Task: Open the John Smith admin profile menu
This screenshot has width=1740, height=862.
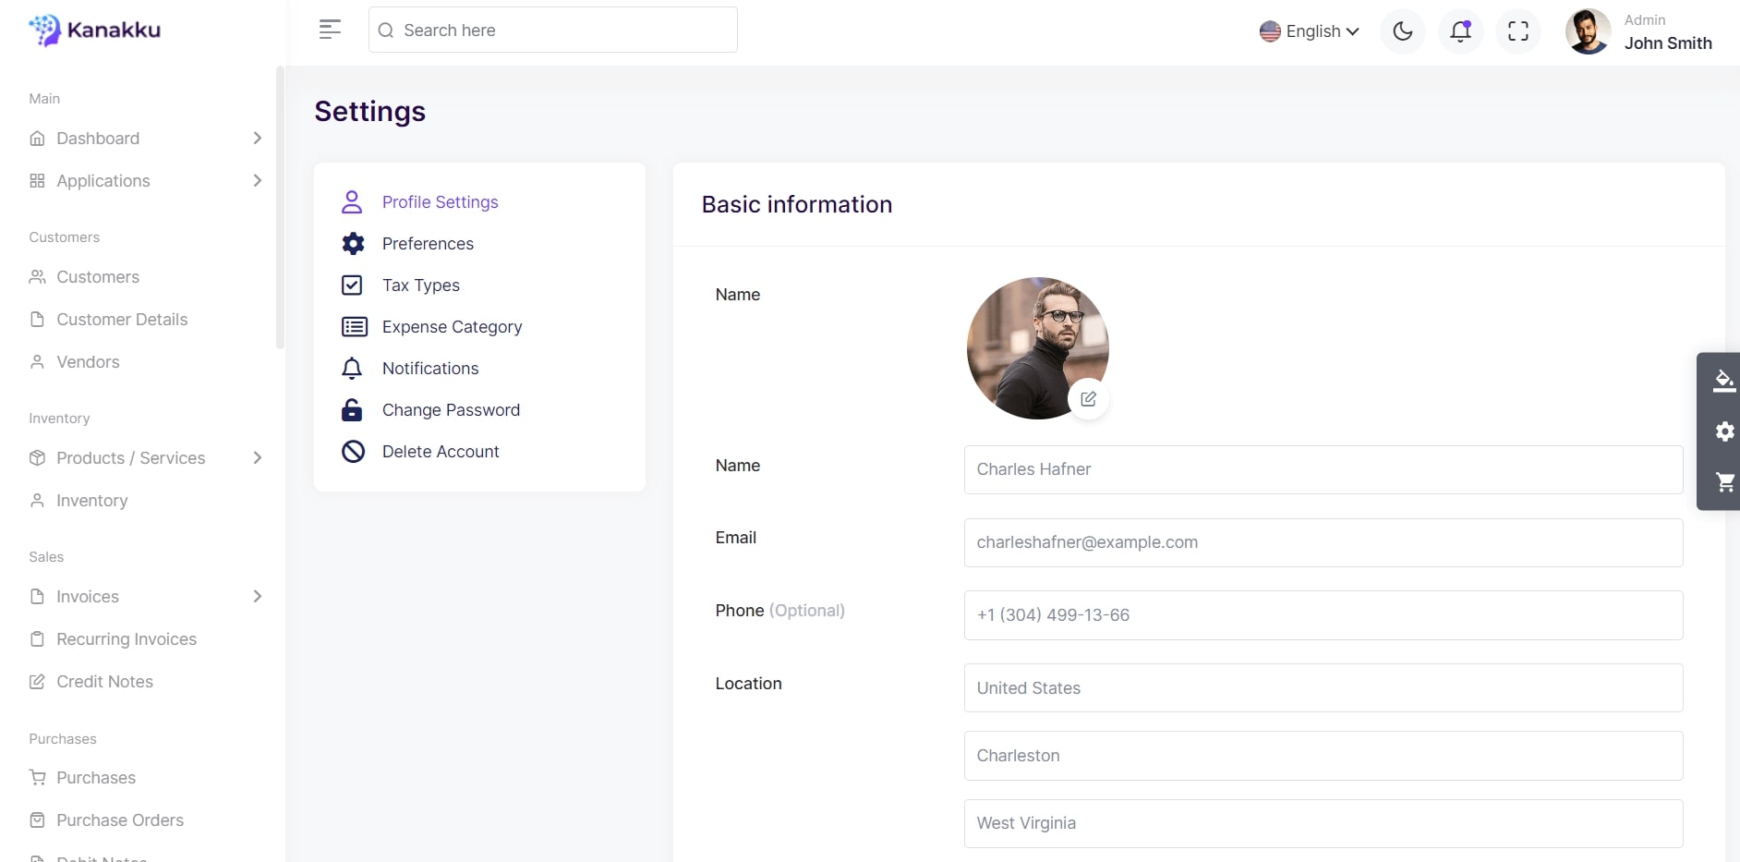Action: pos(1639,32)
